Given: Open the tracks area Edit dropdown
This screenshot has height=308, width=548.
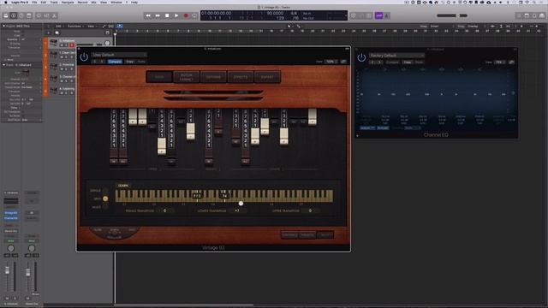Looking at the screenshot, I should pyautogui.click(x=59, y=27).
